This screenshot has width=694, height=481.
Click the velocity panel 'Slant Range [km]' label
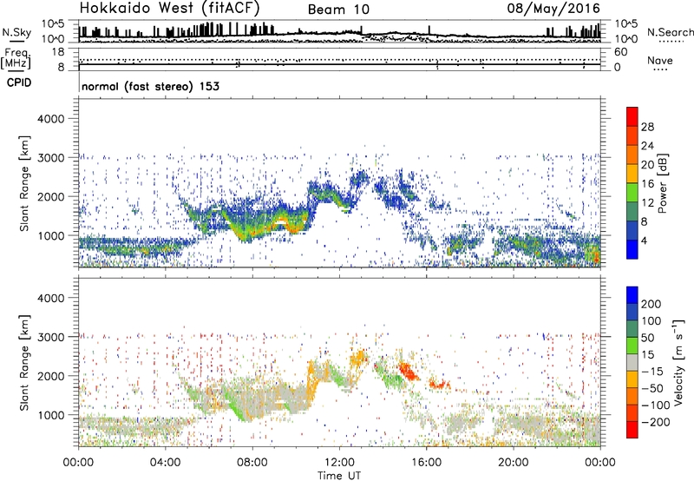(x=24, y=362)
